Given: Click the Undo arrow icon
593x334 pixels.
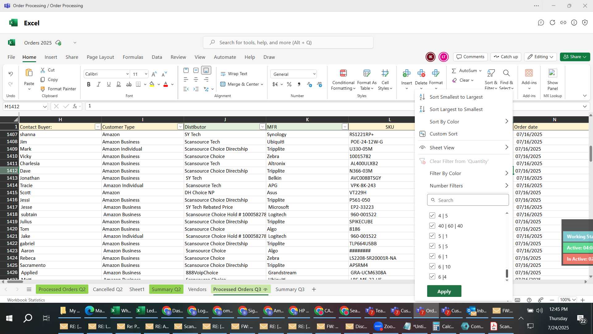Looking at the screenshot, I should 11,74.
